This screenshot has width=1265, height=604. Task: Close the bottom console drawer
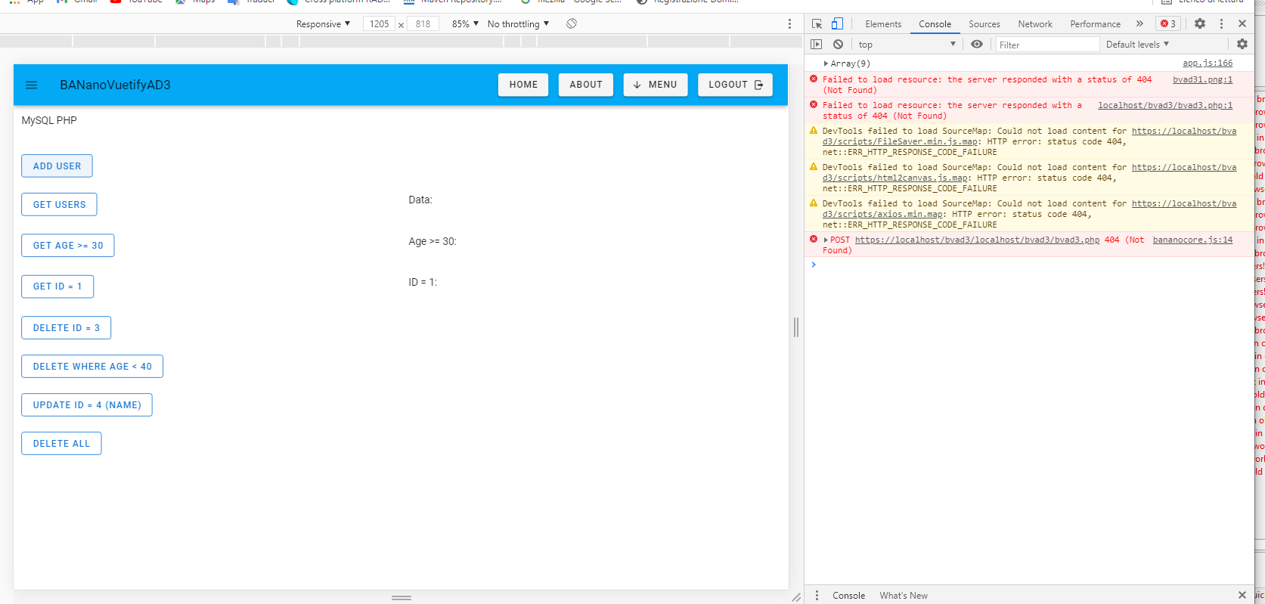pyautogui.click(x=1242, y=595)
